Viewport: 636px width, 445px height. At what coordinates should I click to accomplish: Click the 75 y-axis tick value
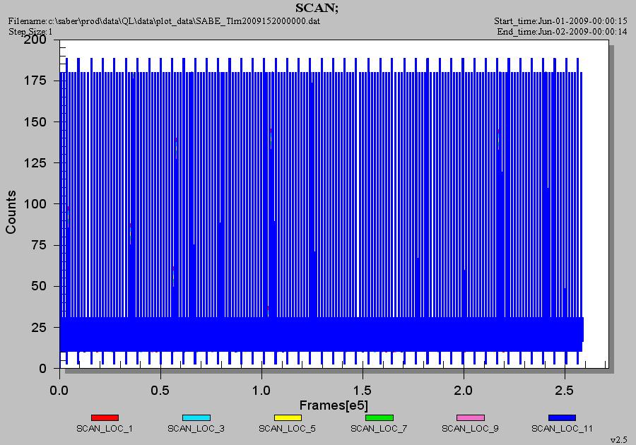tap(39, 245)
